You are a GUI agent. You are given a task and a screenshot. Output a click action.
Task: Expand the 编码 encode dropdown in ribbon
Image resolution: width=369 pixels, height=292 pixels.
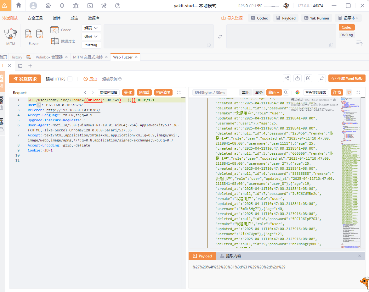[x=91, y=36]
